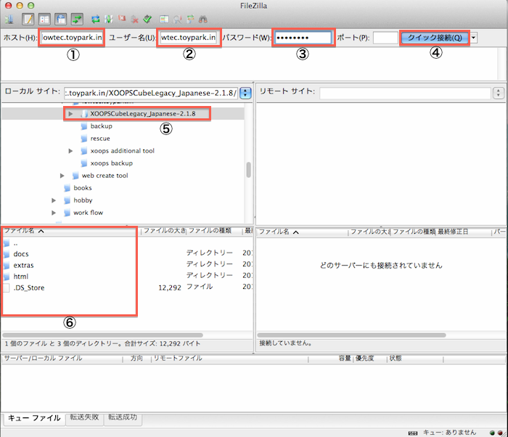Click the remote file list horizontal scrollbar
The width and height of the screenshot is (508, 437).
351,335
